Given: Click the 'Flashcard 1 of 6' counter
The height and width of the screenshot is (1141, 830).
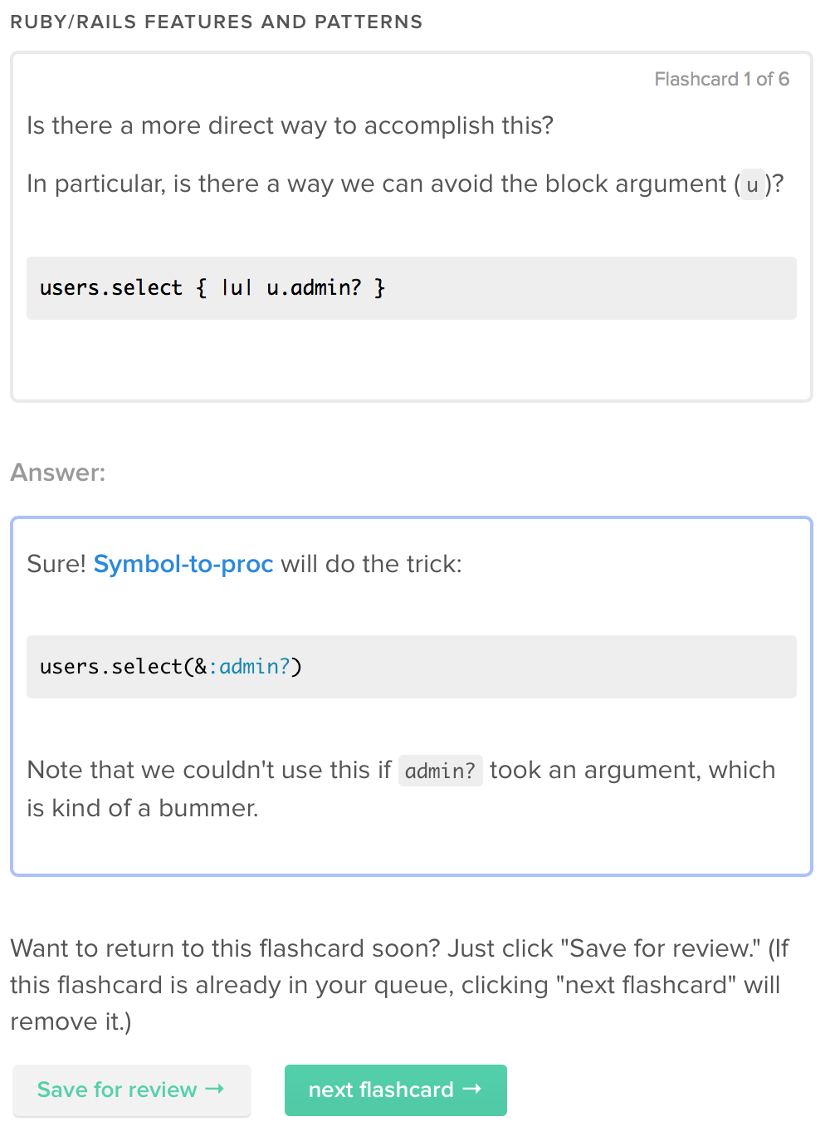Looking at the screenshot, I should (721, 79).
